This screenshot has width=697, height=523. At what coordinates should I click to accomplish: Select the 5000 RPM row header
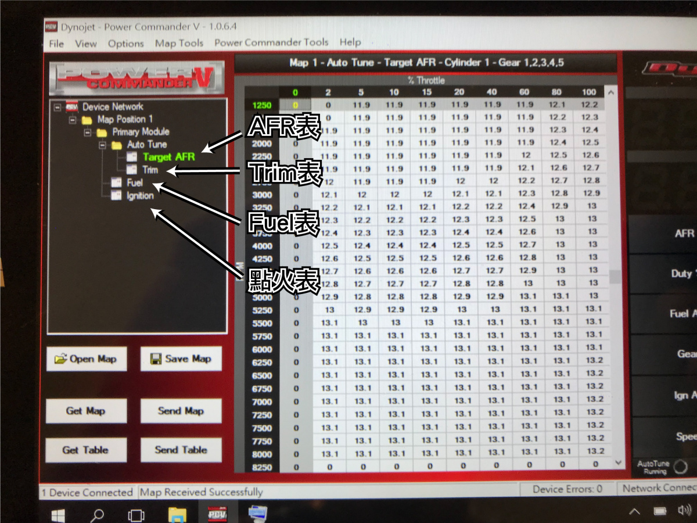pyautogui.click(x=262, y=298)
